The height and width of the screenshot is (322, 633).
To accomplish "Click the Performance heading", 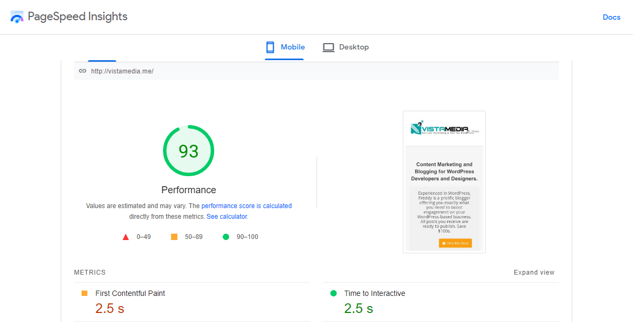I will [x=189, y=190].
